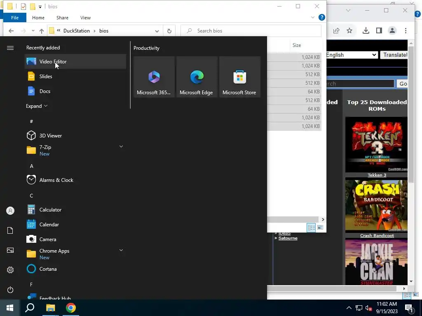Image resolution: width=422 pixels, height=316 pixels.
Task: Bookmark page with Chrome star icon
Action: click(349, 30)
